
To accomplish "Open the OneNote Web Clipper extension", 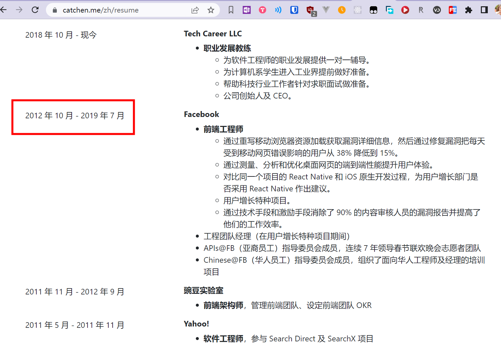I will click(x=247, y=10).
